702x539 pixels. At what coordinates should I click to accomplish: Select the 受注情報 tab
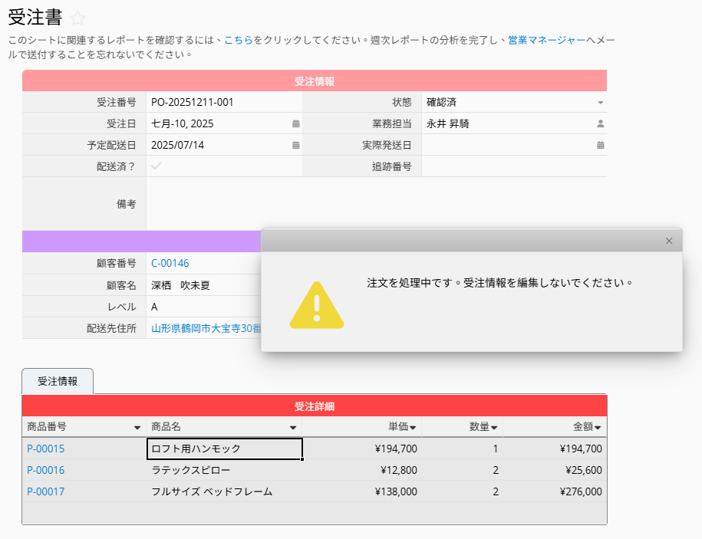pyautogui.click(x=58, y=381)
